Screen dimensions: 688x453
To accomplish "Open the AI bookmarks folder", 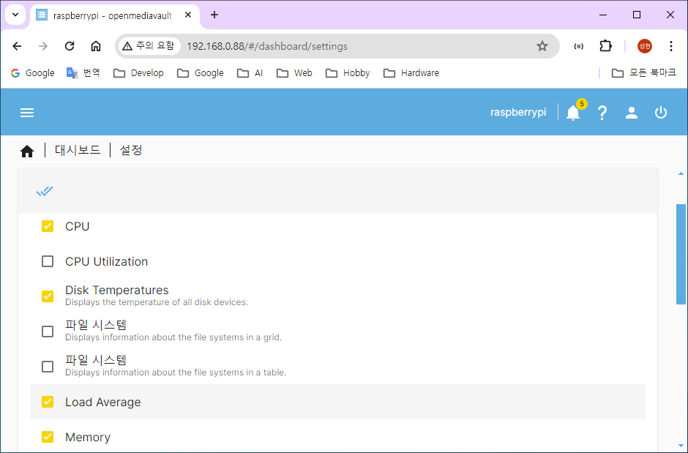I will coord(250,72).
